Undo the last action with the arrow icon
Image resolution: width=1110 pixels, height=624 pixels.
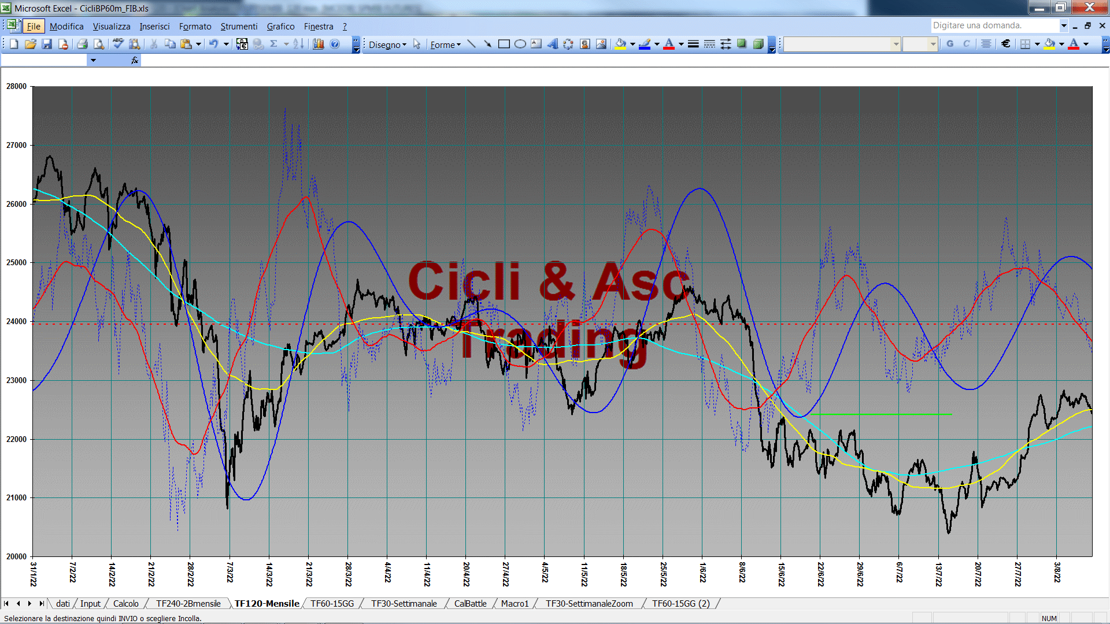[x=213, y=44]
